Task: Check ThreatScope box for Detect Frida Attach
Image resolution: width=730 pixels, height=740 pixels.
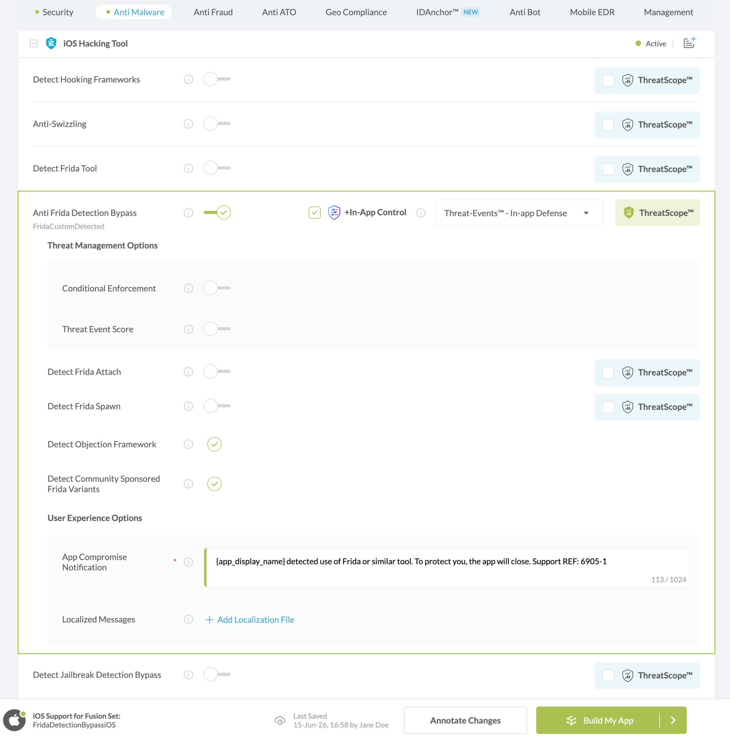Action: [608, 373]
